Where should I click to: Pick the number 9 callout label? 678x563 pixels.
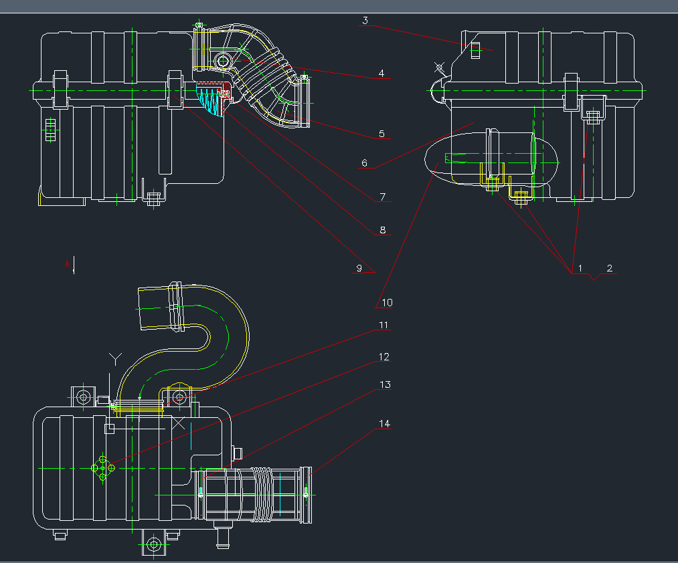tap(359, 268)
